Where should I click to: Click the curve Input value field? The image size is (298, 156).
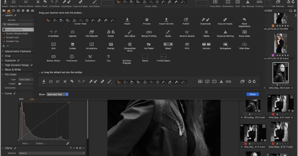point(30,143)
